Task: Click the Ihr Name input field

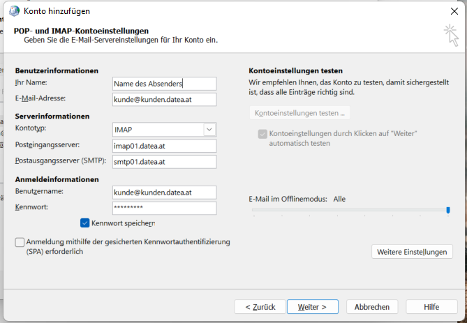Action: [164, 84]
